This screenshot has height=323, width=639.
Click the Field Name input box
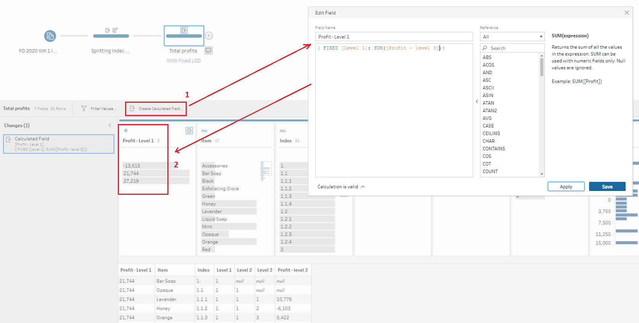click(x=394, y=37)
